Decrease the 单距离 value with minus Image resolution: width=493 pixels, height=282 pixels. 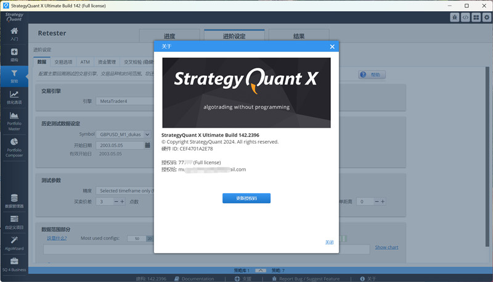[x=377, y=201]
